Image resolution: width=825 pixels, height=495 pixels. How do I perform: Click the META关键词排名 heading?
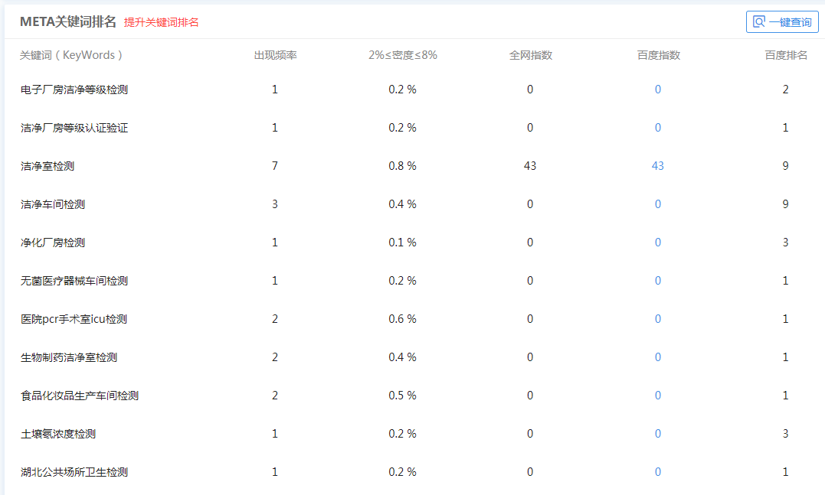(68, 21)
